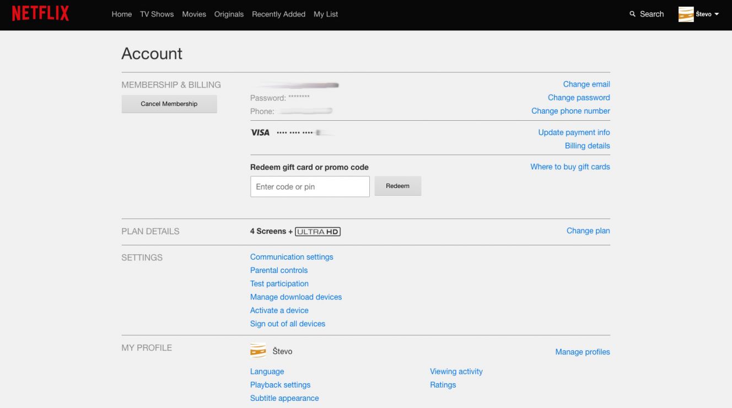Click the Password masked text

tap(280, 98)
